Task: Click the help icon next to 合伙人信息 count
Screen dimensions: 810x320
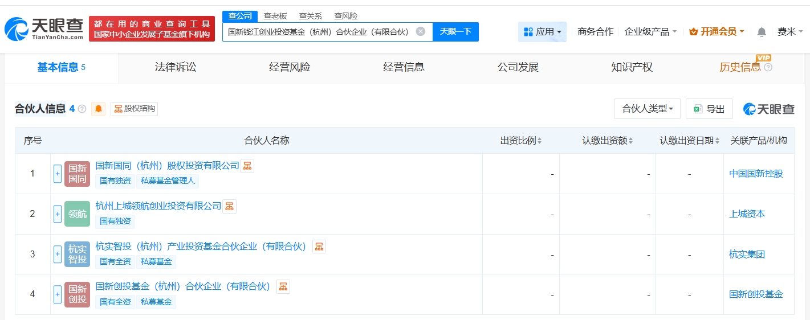Action: click(82, 109)
